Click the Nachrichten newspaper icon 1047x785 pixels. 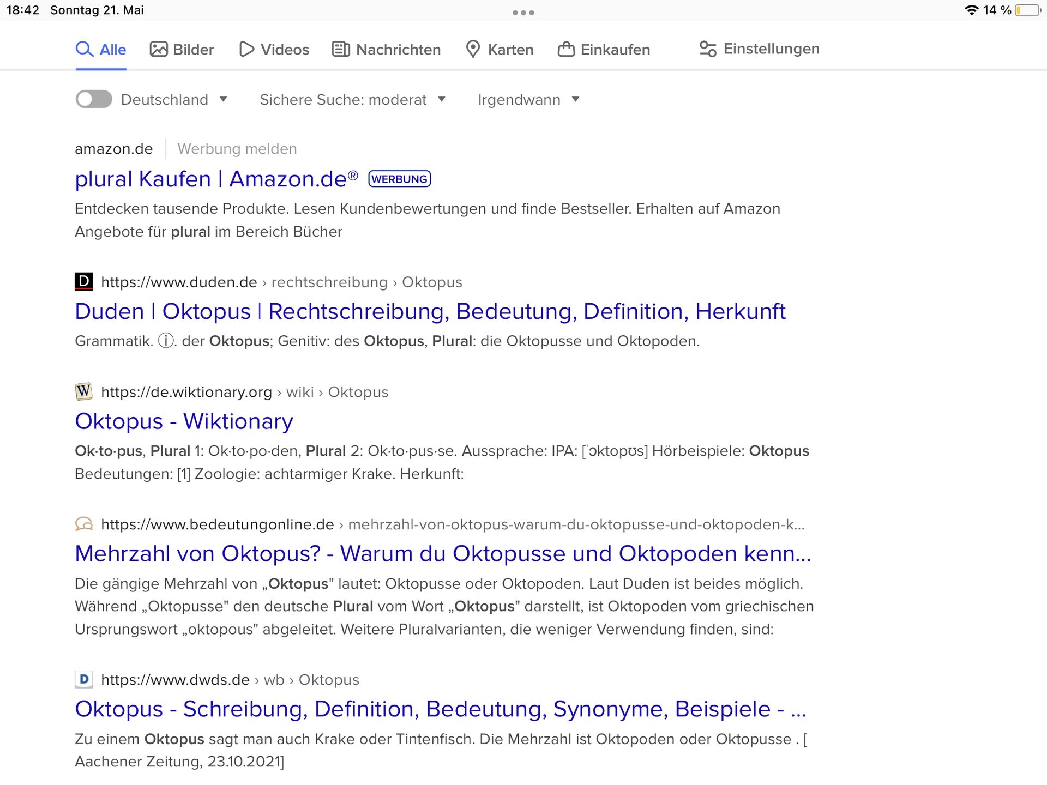pos(341,49)
